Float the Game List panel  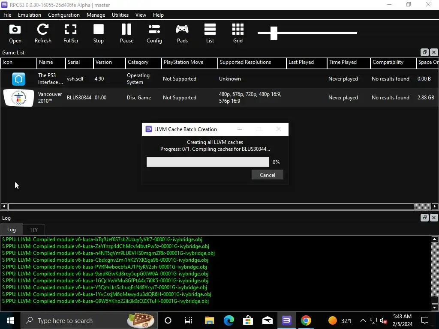424,52
